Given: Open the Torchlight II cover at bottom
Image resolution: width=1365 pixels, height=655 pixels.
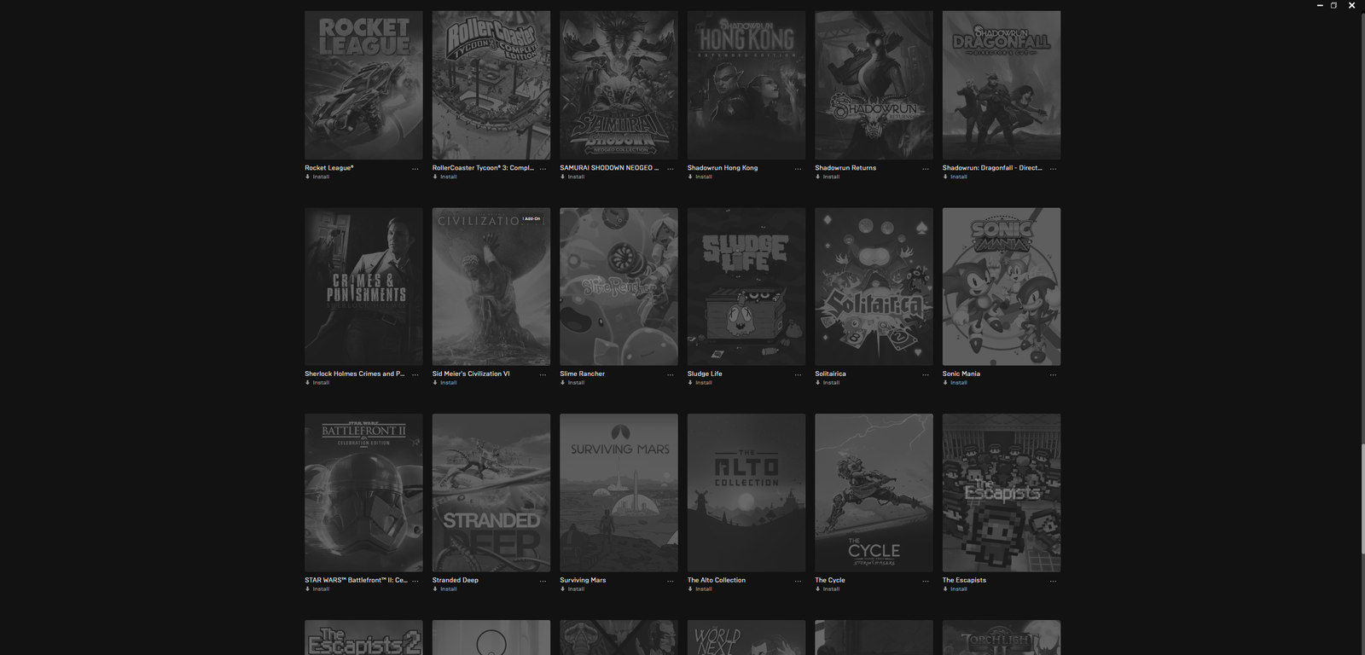Looking at the screenshot, I should (1002, 637).
